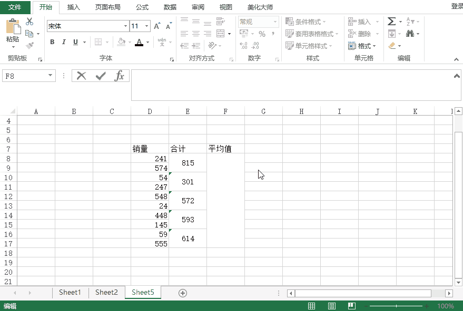Click the 删除 Delete cells button
The image size is (463, 311).
(363, 34)
